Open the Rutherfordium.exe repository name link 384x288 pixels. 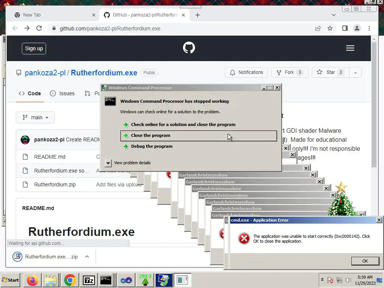coord(104,73)
